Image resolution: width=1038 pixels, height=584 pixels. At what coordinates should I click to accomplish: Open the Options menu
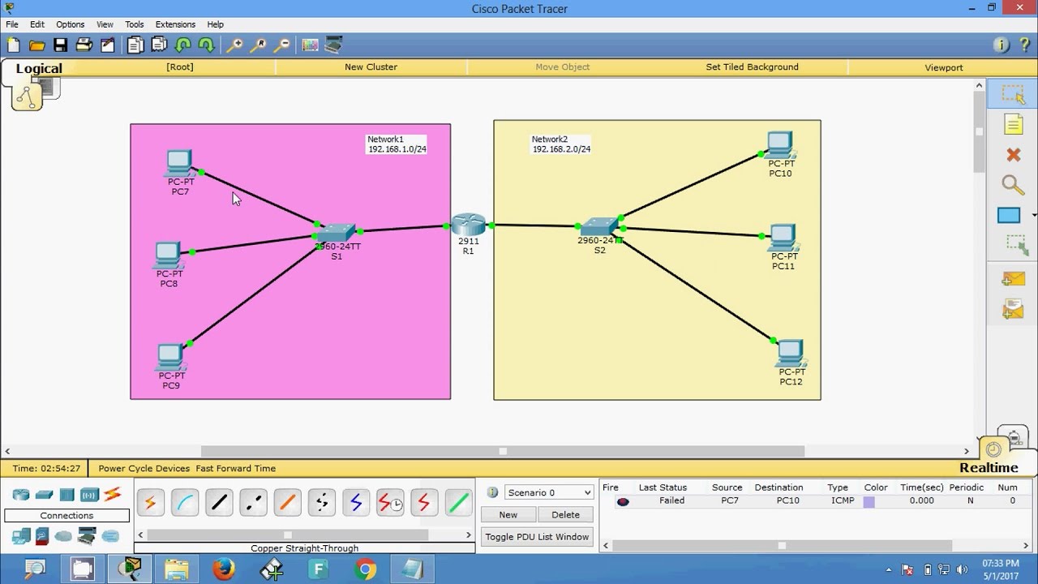click(x=71, y=24)
